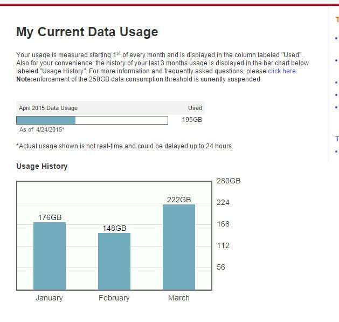Image resolution: width=339 pixels, height=322 pixels.
Task: Click the 195GB used value
Action: pos(192,120)
